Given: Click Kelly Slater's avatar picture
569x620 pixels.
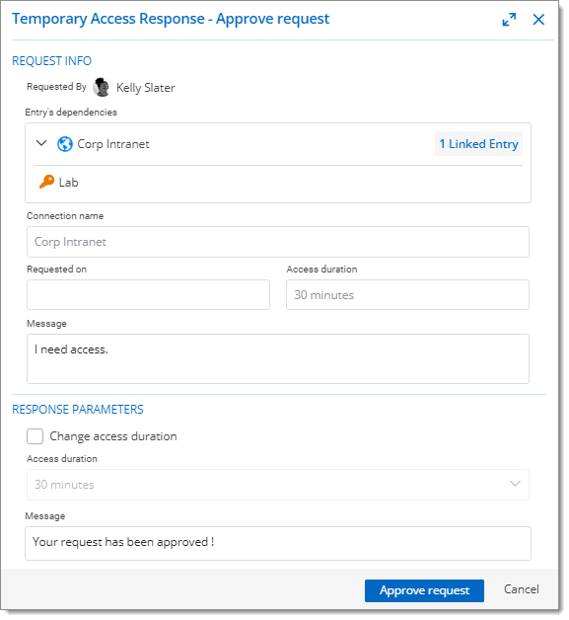Looking at the screenshot, I should [102, 87].
